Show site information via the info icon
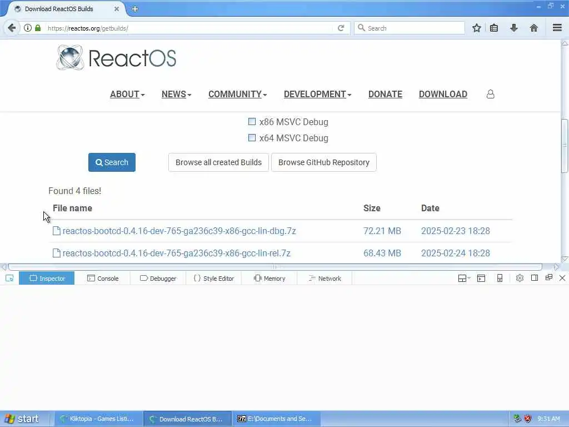The image size is (569, 427). (x=28, y=28)
